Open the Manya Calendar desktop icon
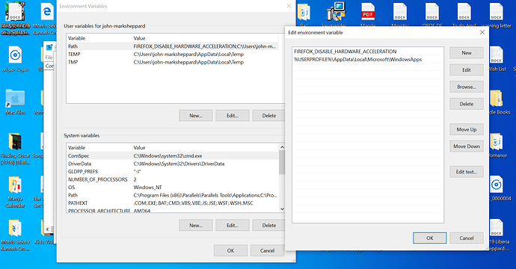This screenshot has width=516, height=269. 15,185
